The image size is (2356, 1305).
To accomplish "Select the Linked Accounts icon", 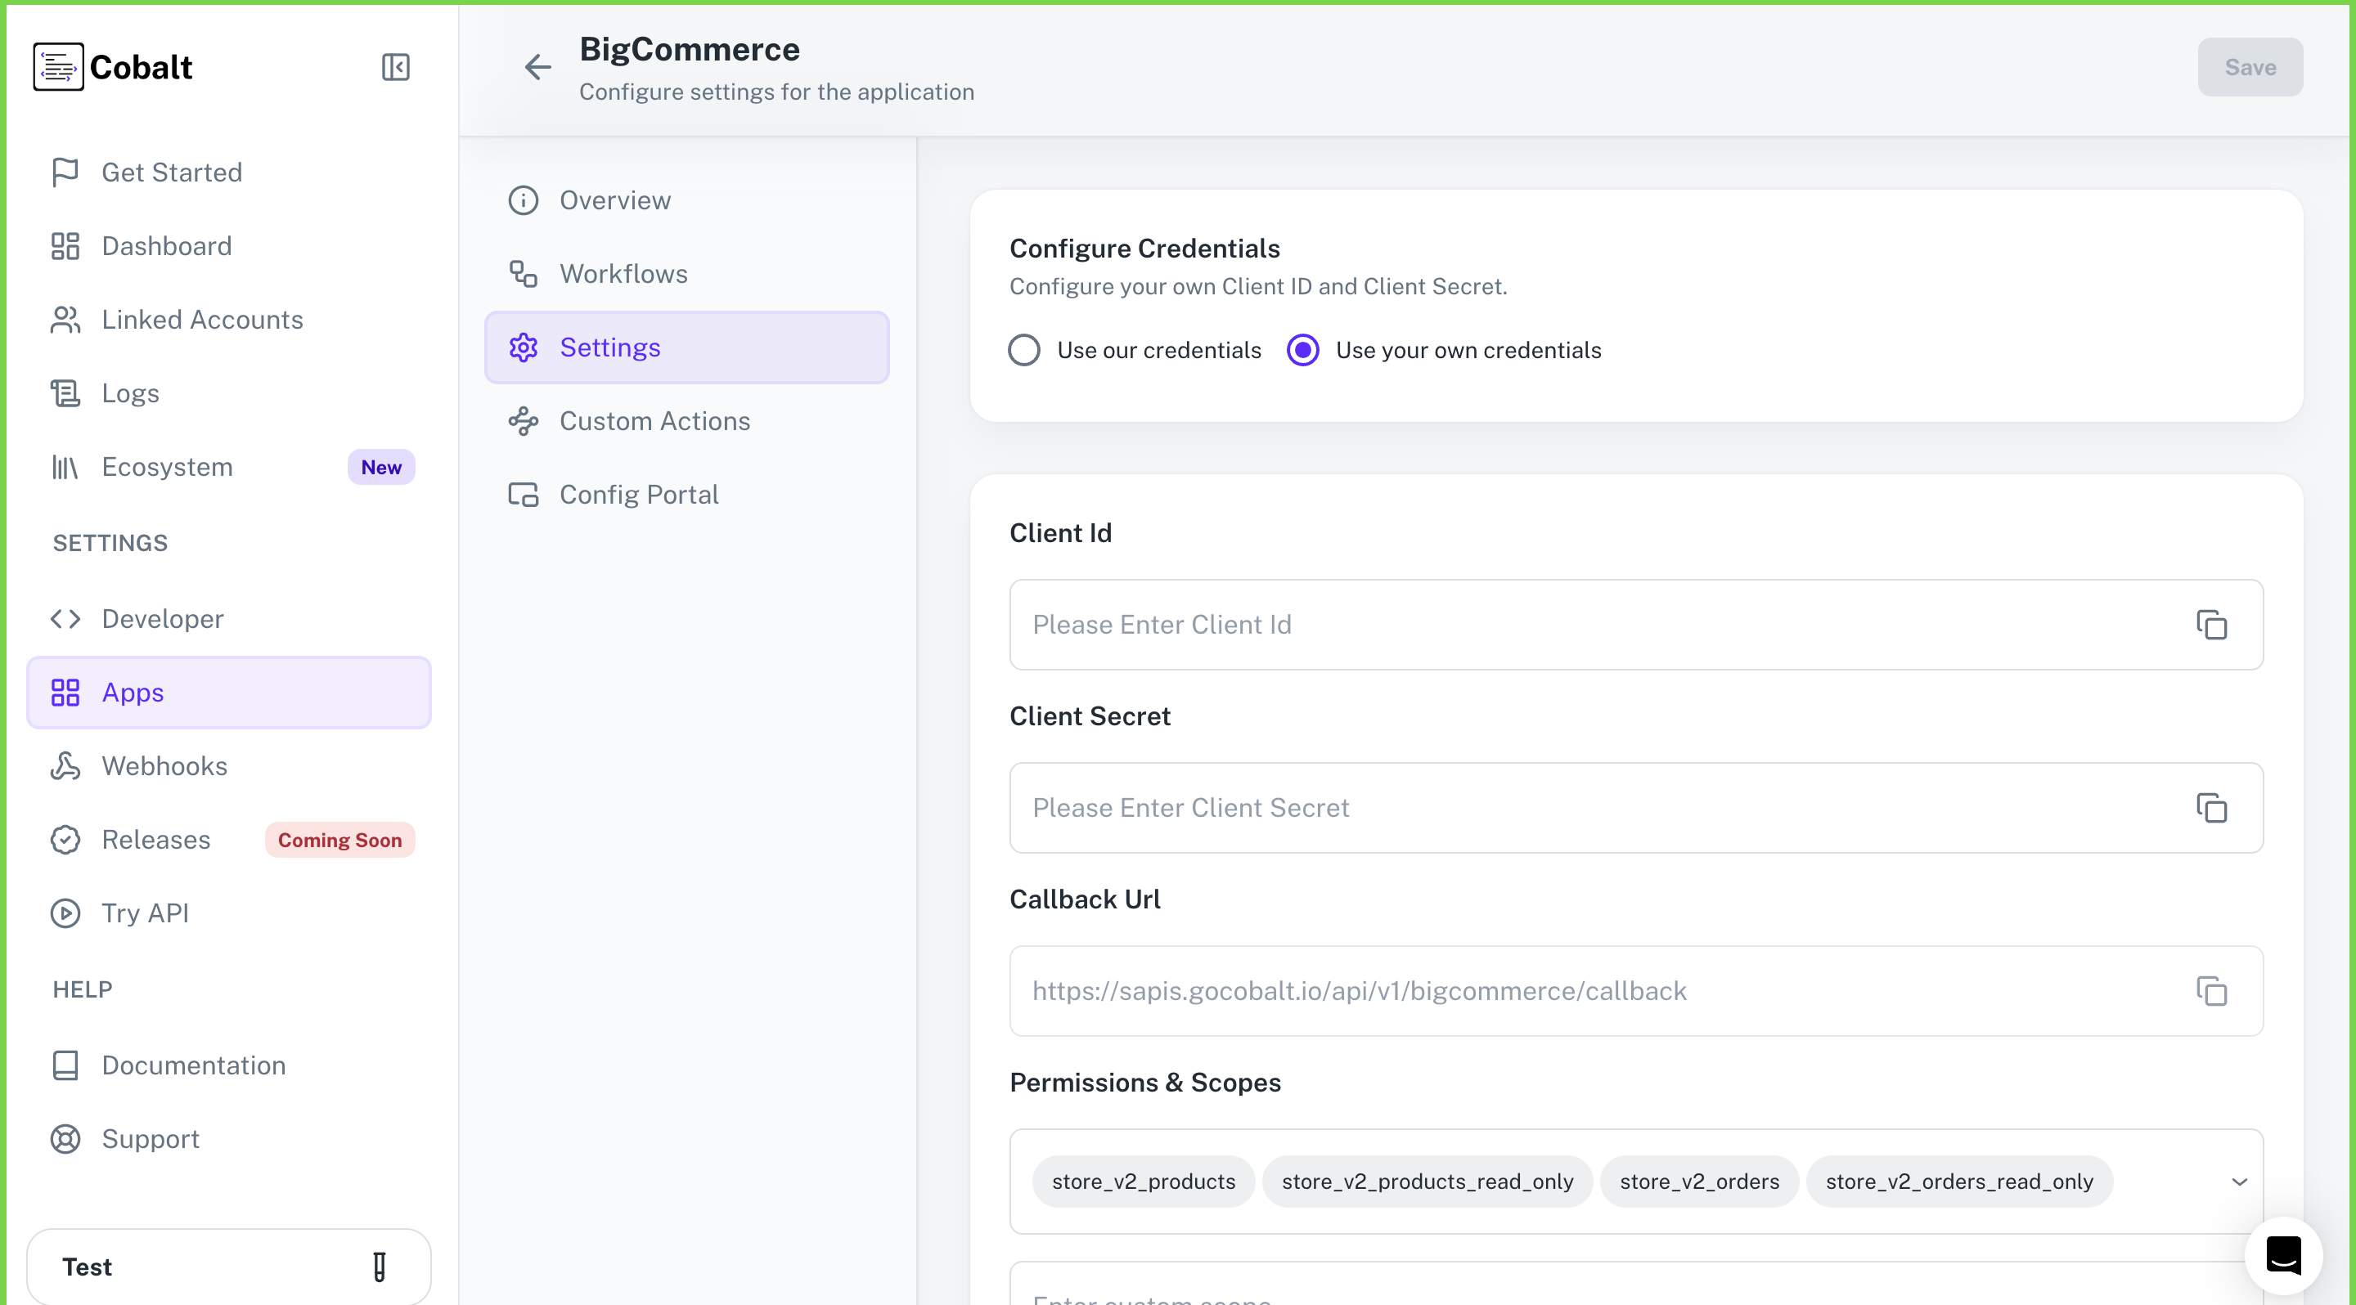I will [64, 319].
